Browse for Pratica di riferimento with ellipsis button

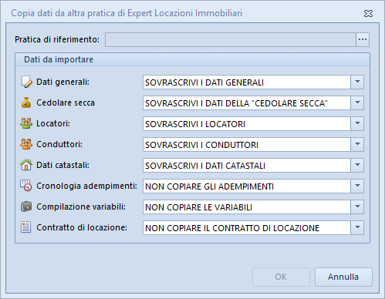click(x=363, y=39)
